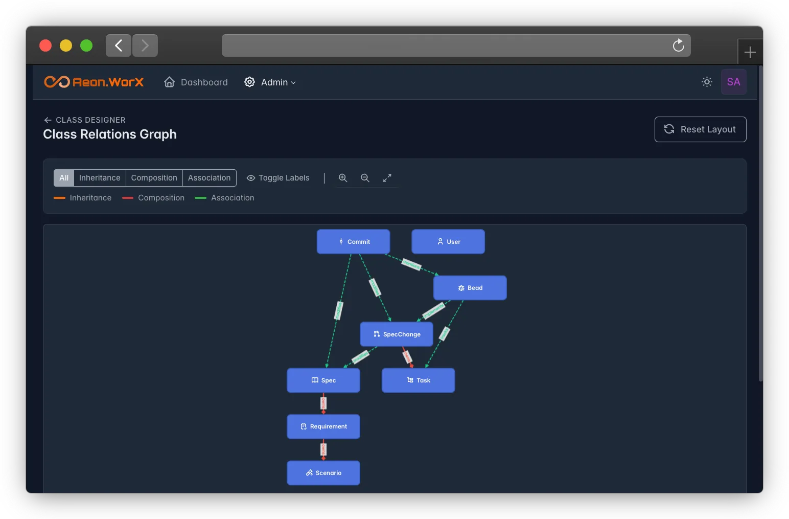789x519 pixels.
Task: Switch theme with the sun icon
Action: pyautogui.click(x=707, y=82)
